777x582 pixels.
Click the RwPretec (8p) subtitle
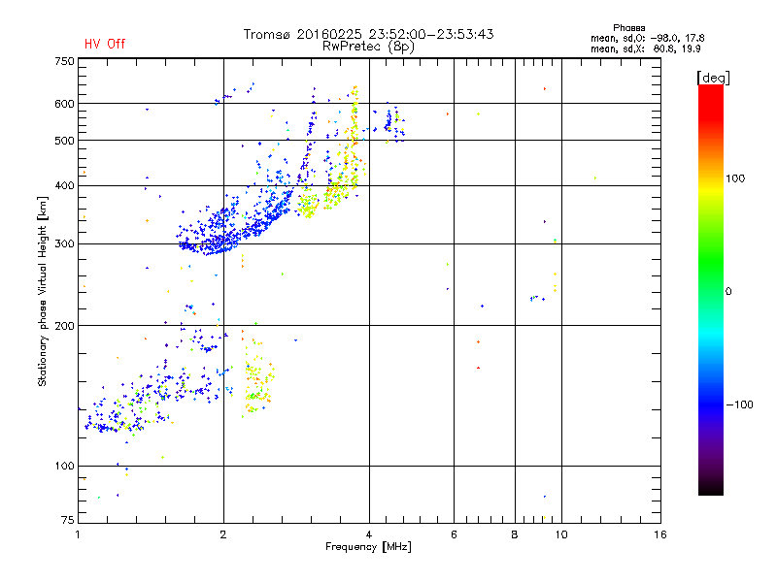click(368, 46)
